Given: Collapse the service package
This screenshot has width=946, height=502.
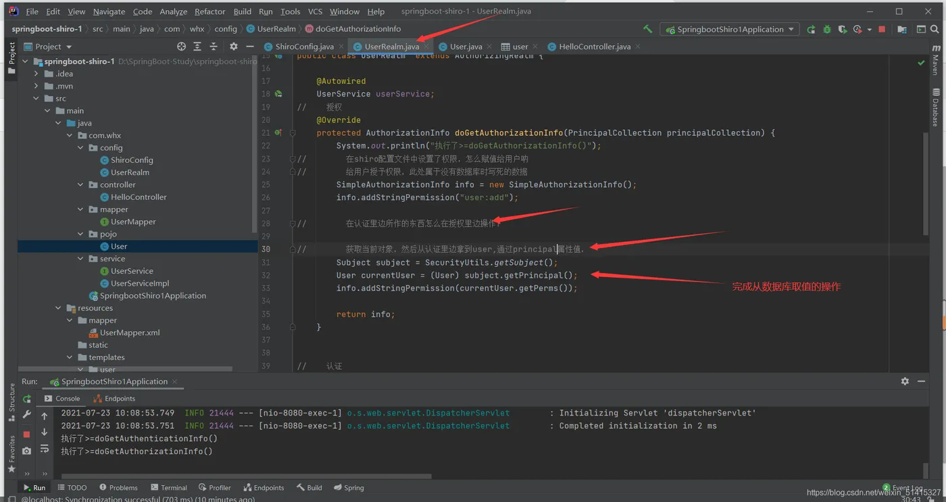Looking at the screenshot, I should [80, 259].
